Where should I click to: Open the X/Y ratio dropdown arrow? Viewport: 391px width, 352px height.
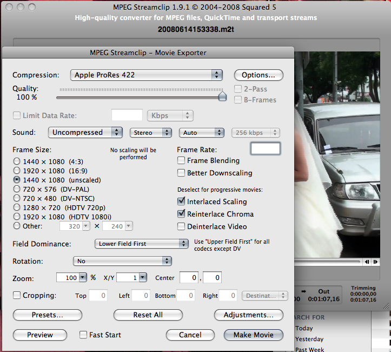(x=143, y=277)
